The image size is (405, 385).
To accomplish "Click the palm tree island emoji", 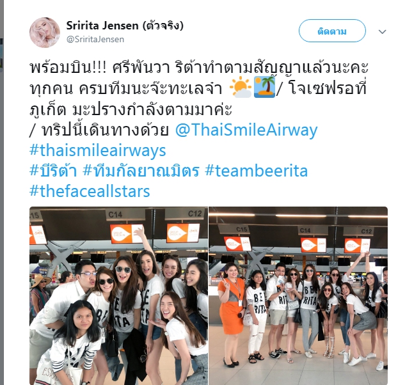I will click(x=264, y=87).
